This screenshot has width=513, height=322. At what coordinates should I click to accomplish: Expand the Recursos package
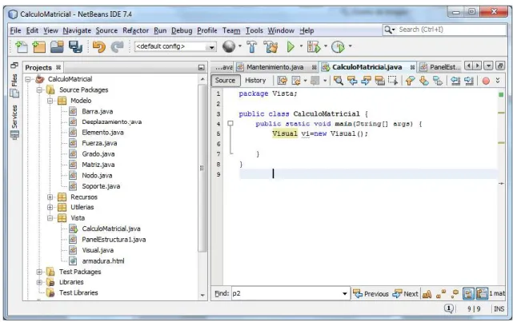click(50, 197)
